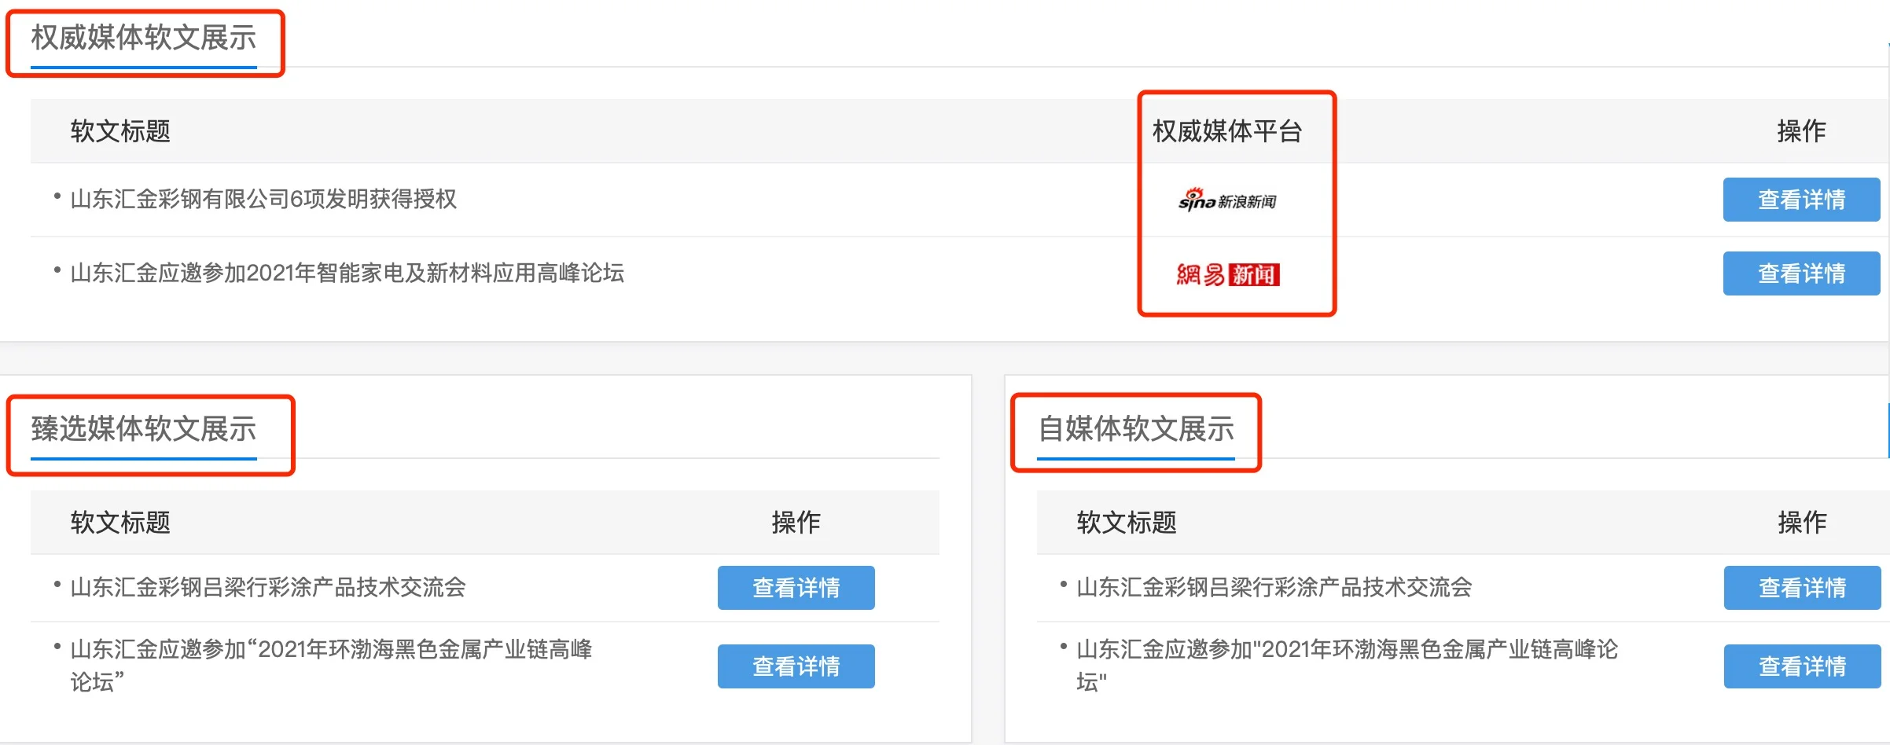Viewport: 1890px width, 745px height.
Task: Click 操作 header in 自媒体 table
Action: click(x=1802, y=522)
